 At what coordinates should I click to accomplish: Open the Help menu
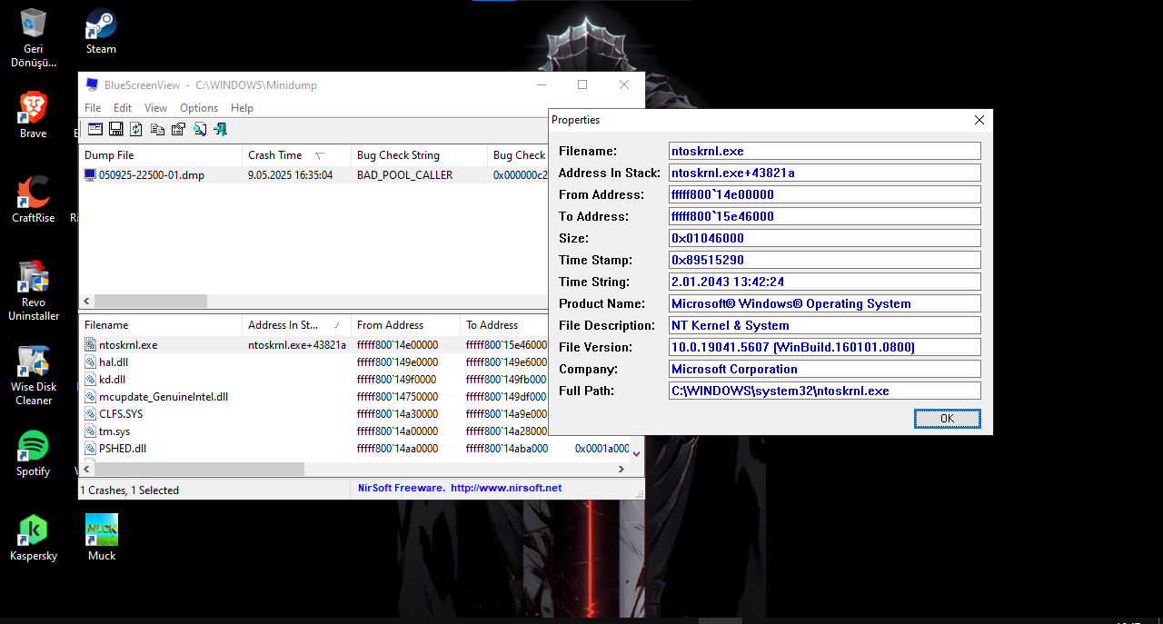coord(242,108)
